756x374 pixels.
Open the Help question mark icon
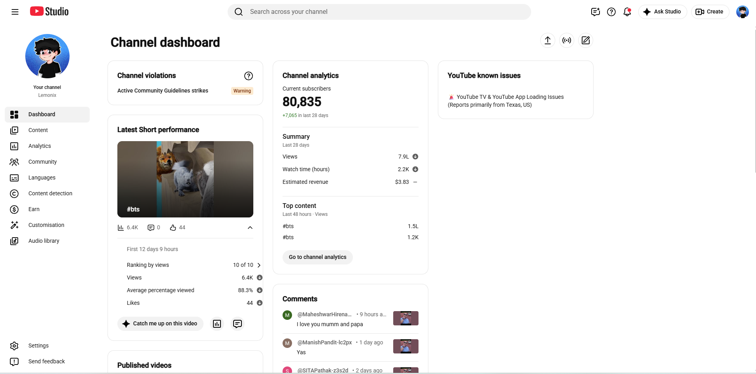[x=611, y=12]
